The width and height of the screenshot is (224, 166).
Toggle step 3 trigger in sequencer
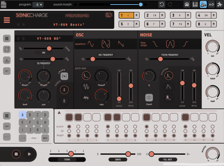click(x=87, y=117)
